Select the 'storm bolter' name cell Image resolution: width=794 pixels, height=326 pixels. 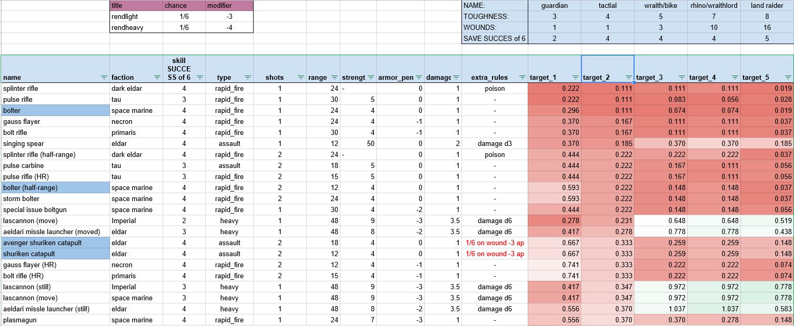55,198
